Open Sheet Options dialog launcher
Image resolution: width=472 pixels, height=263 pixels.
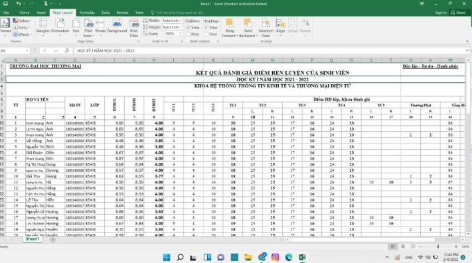pyautogui.click(x=218, y=42)
